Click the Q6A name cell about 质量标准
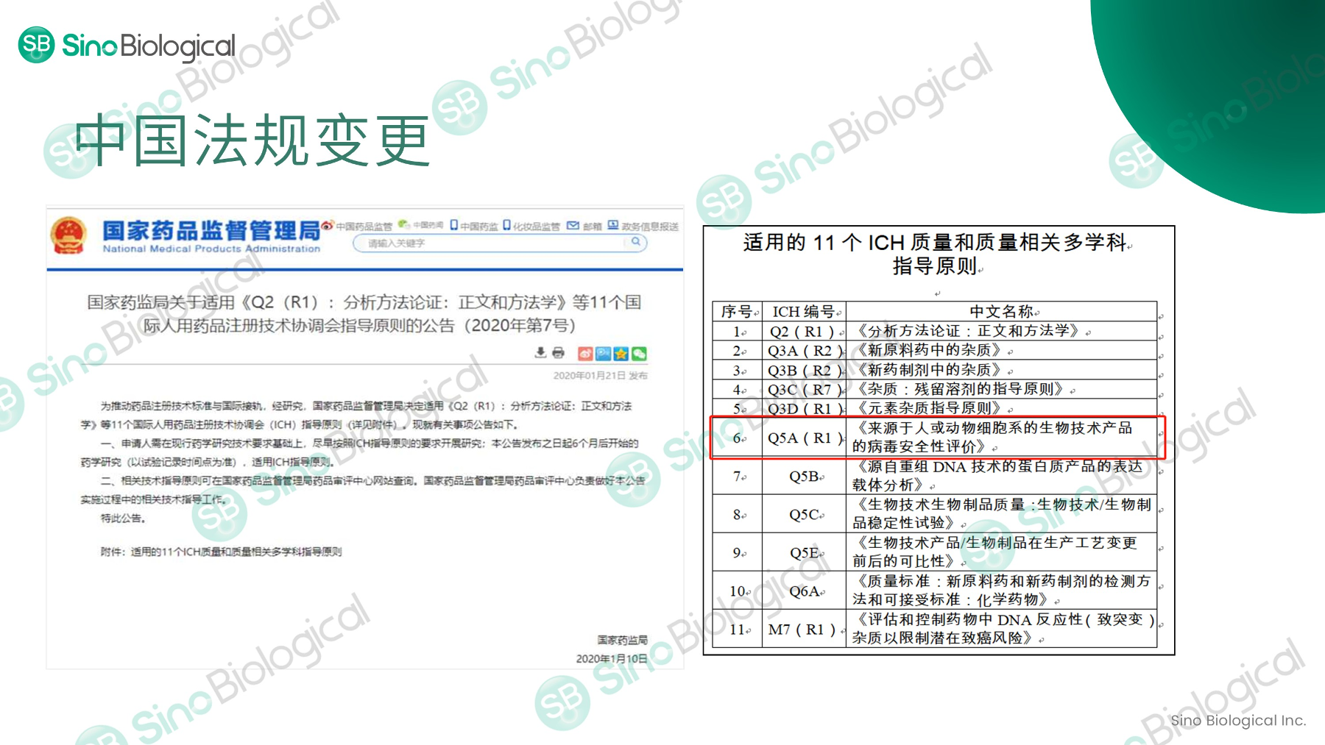 pyautogui.click(x=1002, y=591)
